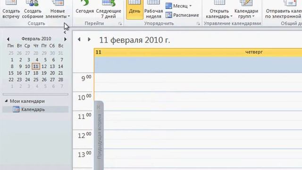Collapse the navigation pane chevron
302x170 pixels.
[65, 33]
